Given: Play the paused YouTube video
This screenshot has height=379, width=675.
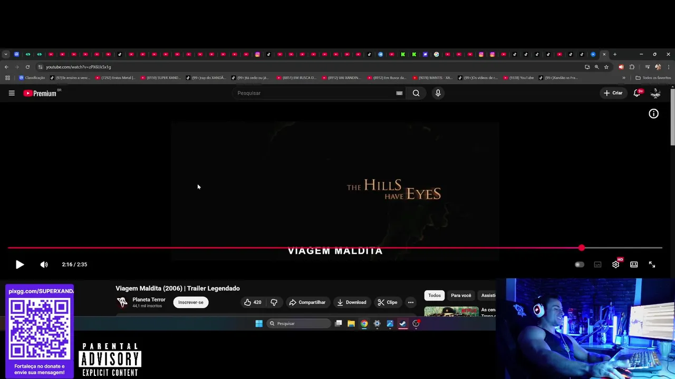Looking at the screenshot, I should pos(20,265).
